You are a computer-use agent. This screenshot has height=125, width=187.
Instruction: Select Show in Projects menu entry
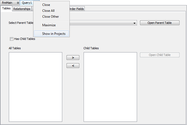[52, 34]
